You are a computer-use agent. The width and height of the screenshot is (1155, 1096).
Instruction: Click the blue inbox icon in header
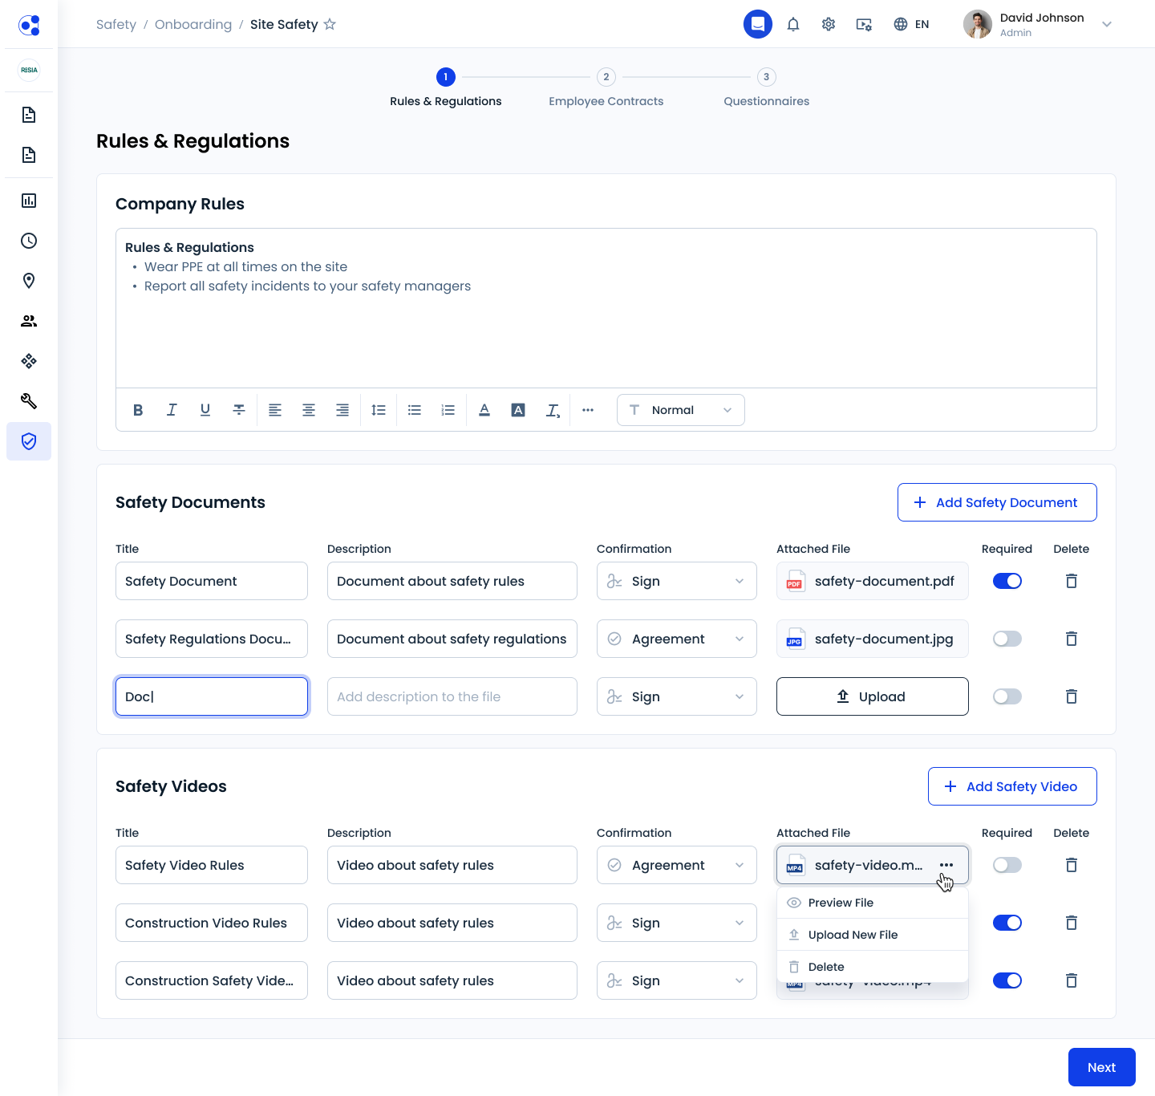point(758,24)
